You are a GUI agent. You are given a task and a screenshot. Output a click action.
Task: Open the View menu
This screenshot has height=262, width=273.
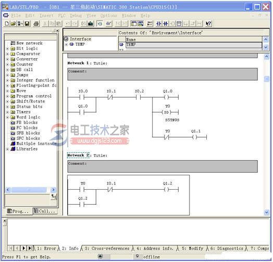[x=91, y=16]
